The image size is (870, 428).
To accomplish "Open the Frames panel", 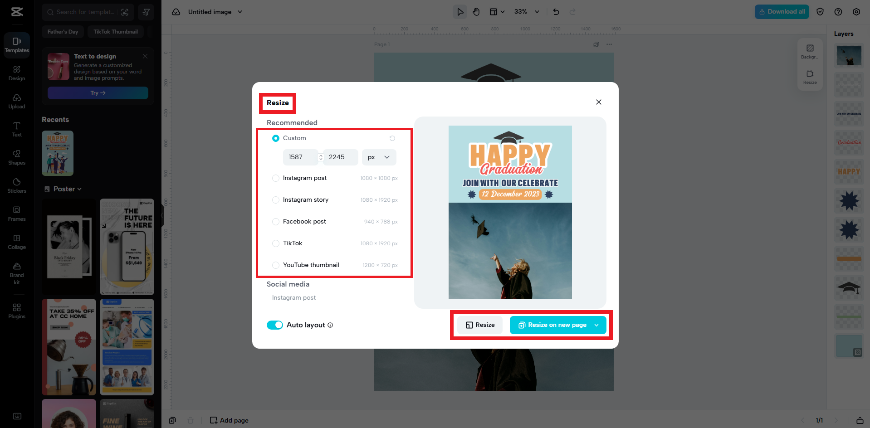I will click(17, 214).
